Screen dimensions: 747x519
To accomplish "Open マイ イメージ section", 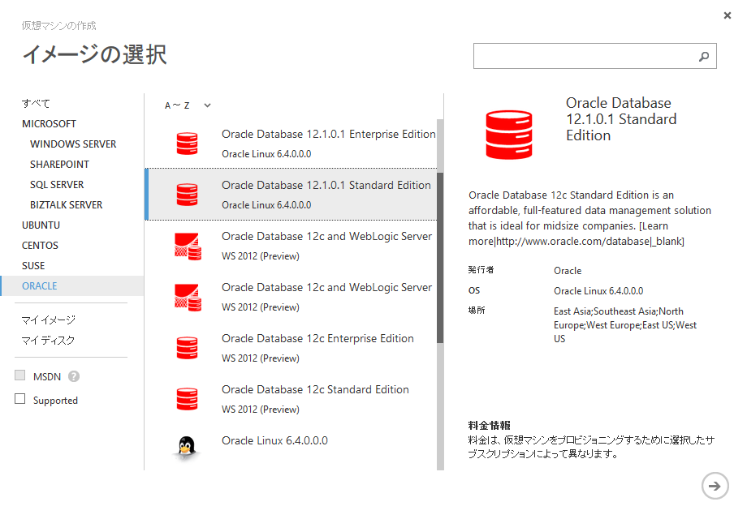I will click(48, 320).
